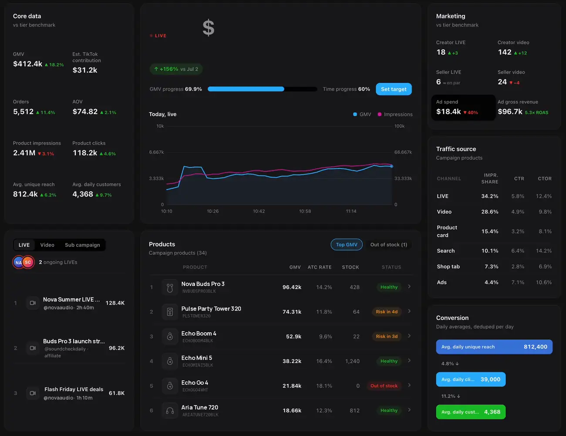
Task: Open the Ad spend metric card
Action: 463,107
